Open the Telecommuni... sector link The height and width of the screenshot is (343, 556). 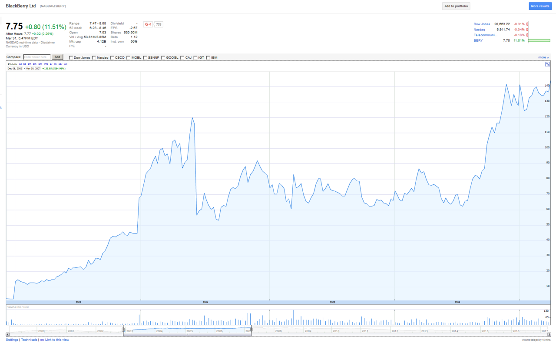tap(485, 35)
